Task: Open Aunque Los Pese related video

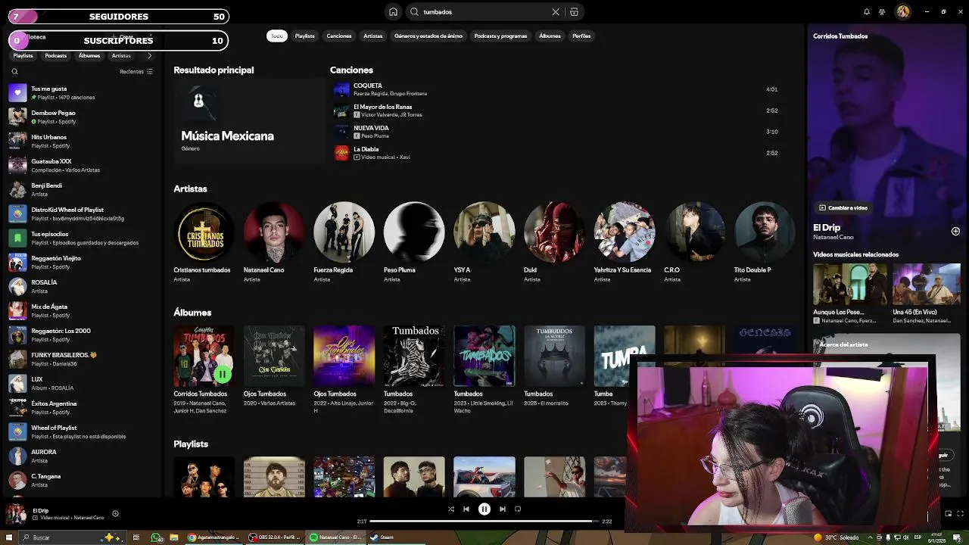Action: pos(850,294)
